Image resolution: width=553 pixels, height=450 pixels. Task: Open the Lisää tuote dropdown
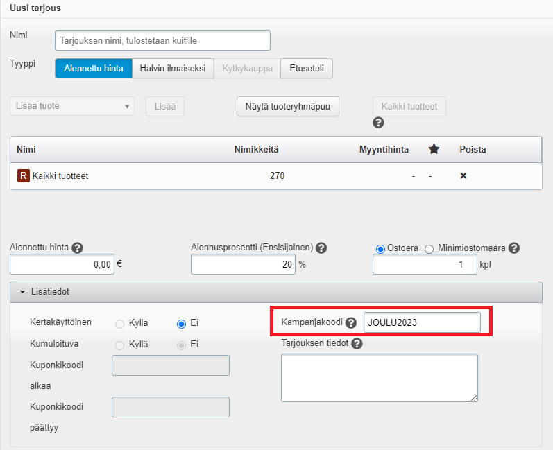coord(72,106)
